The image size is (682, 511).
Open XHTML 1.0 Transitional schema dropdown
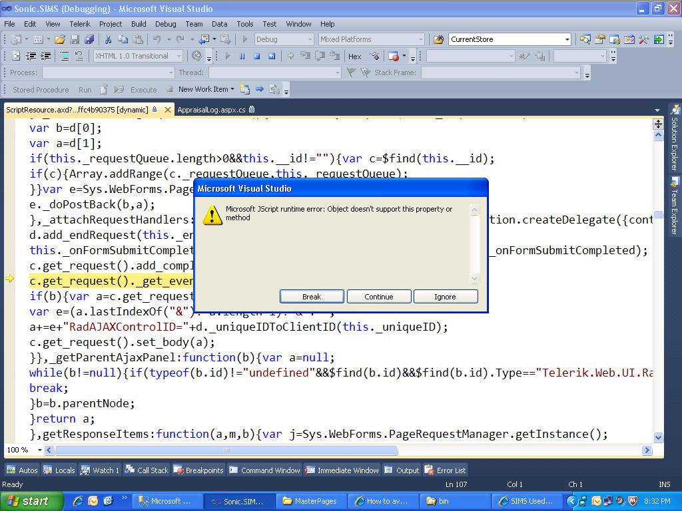pos(178,56)
